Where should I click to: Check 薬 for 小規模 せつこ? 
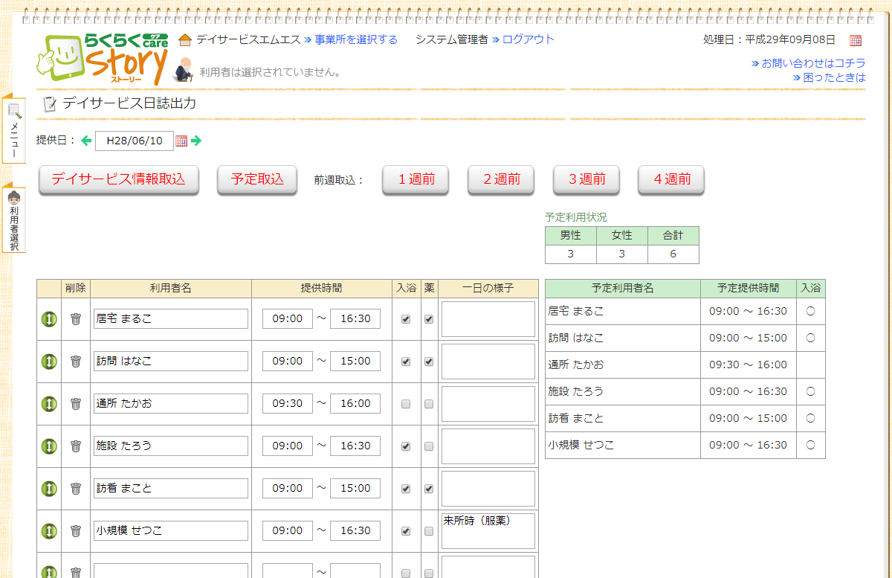(x=429, y=531)
